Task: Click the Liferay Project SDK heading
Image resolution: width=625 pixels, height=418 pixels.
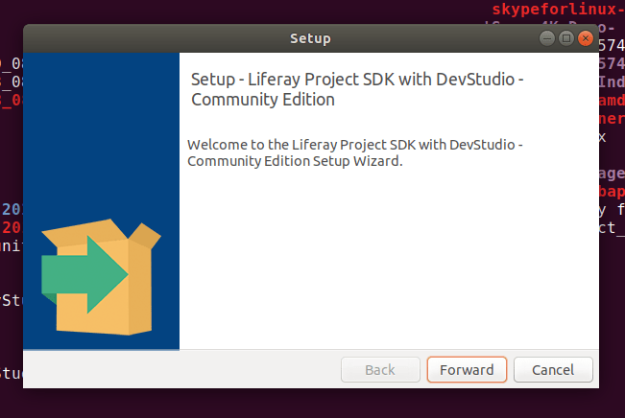Action: coord(357,79)
